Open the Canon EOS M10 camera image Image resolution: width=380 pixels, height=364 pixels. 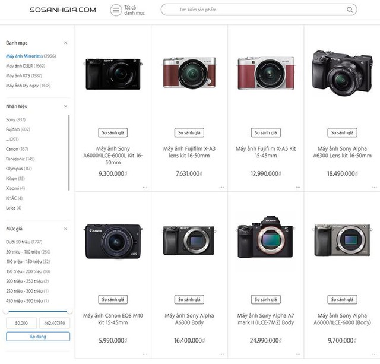[113, 241]
